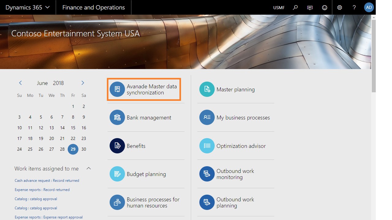
Task: Open Expense reports : Record returned link
Action: pyautogui.click(x=42, y=190)
